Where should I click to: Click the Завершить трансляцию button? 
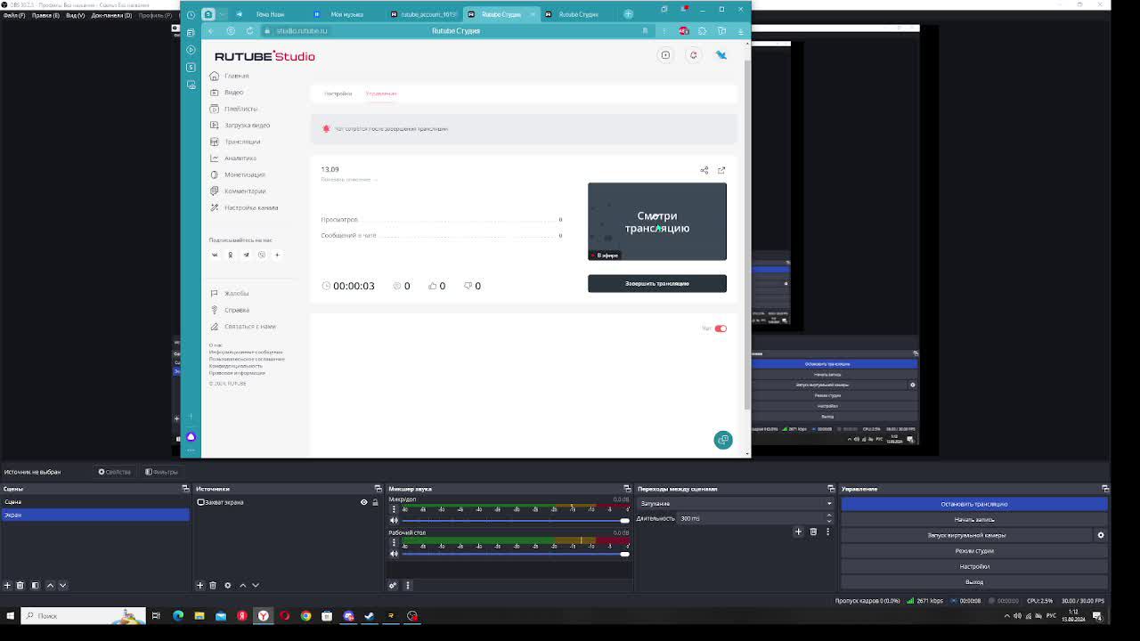coord(657,283)
